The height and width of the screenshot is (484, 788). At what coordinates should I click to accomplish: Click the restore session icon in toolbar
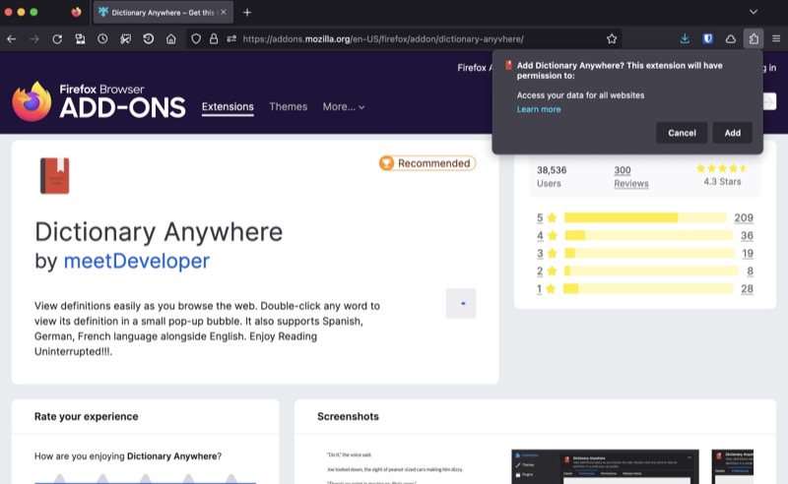point(149,38)
